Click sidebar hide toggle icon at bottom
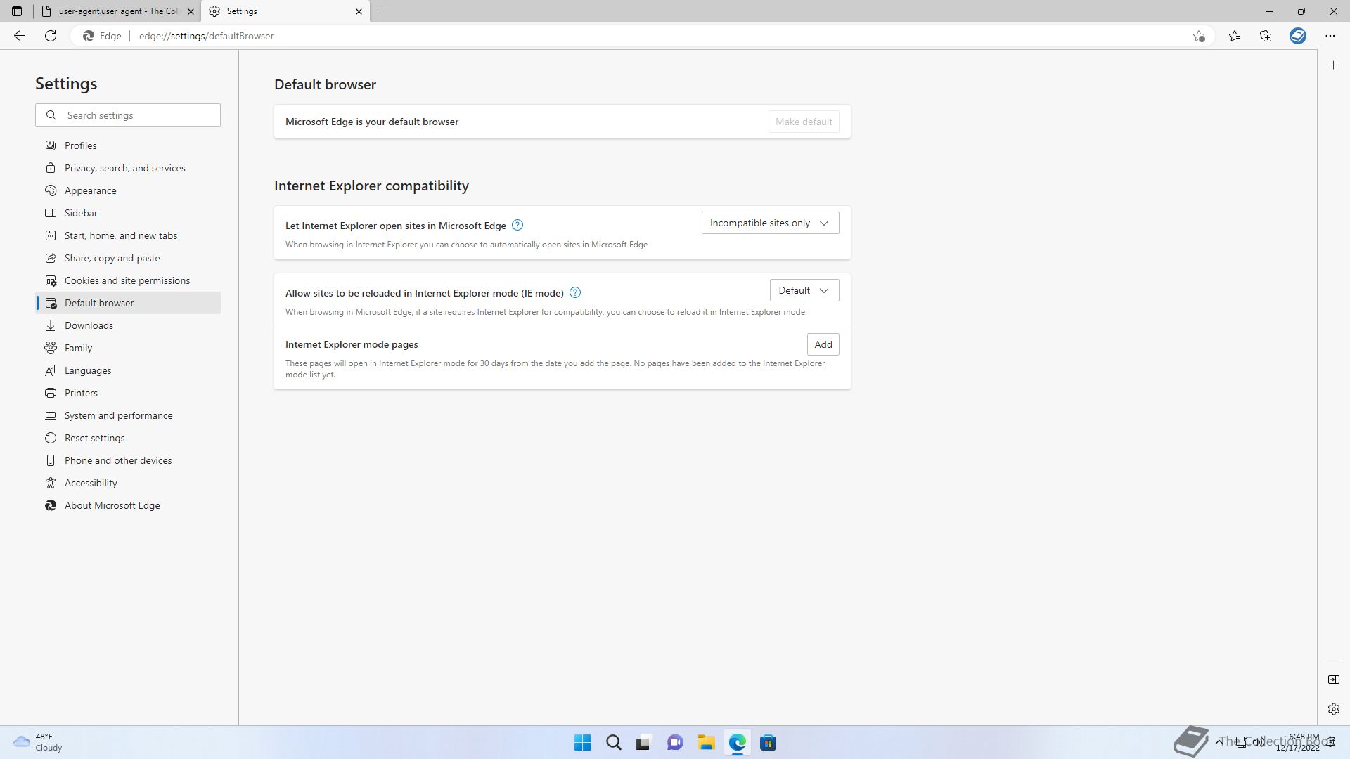The image size is (1350, 759). 1333,680
